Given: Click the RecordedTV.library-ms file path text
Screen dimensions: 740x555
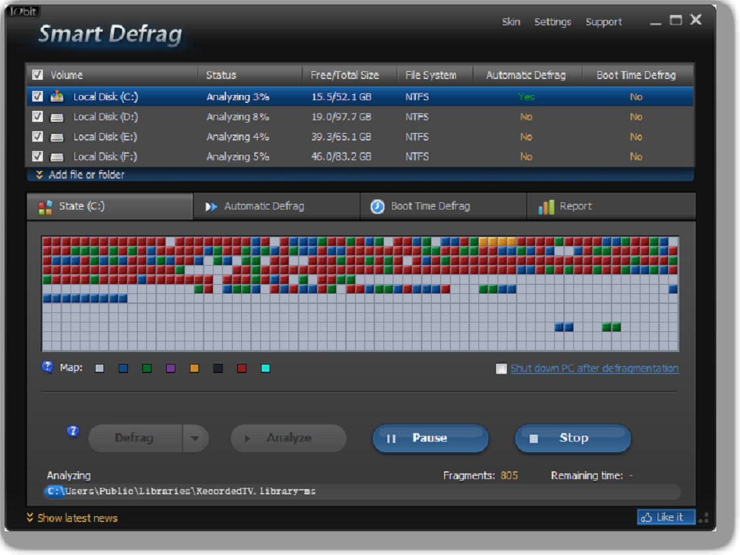Looking at the screenshot, I should [182, 491].
